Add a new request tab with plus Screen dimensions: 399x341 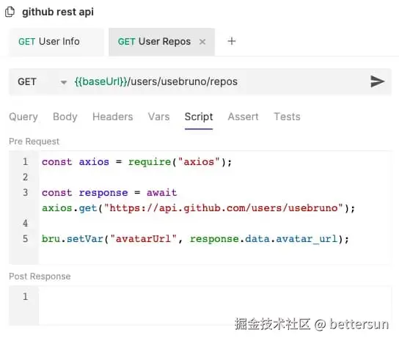(232, 41)
